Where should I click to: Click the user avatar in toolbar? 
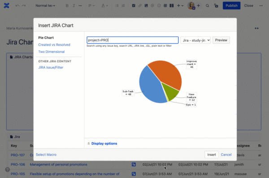(x=191, y=5)
